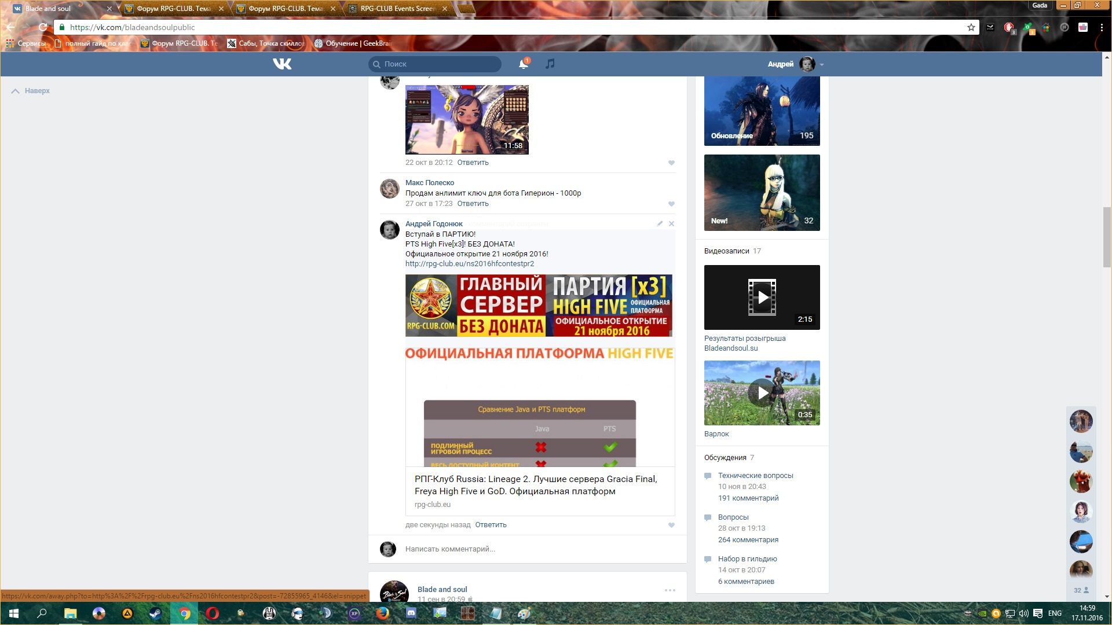
Task: Launch Steam from the taskbar
Action: pos(155,613)
